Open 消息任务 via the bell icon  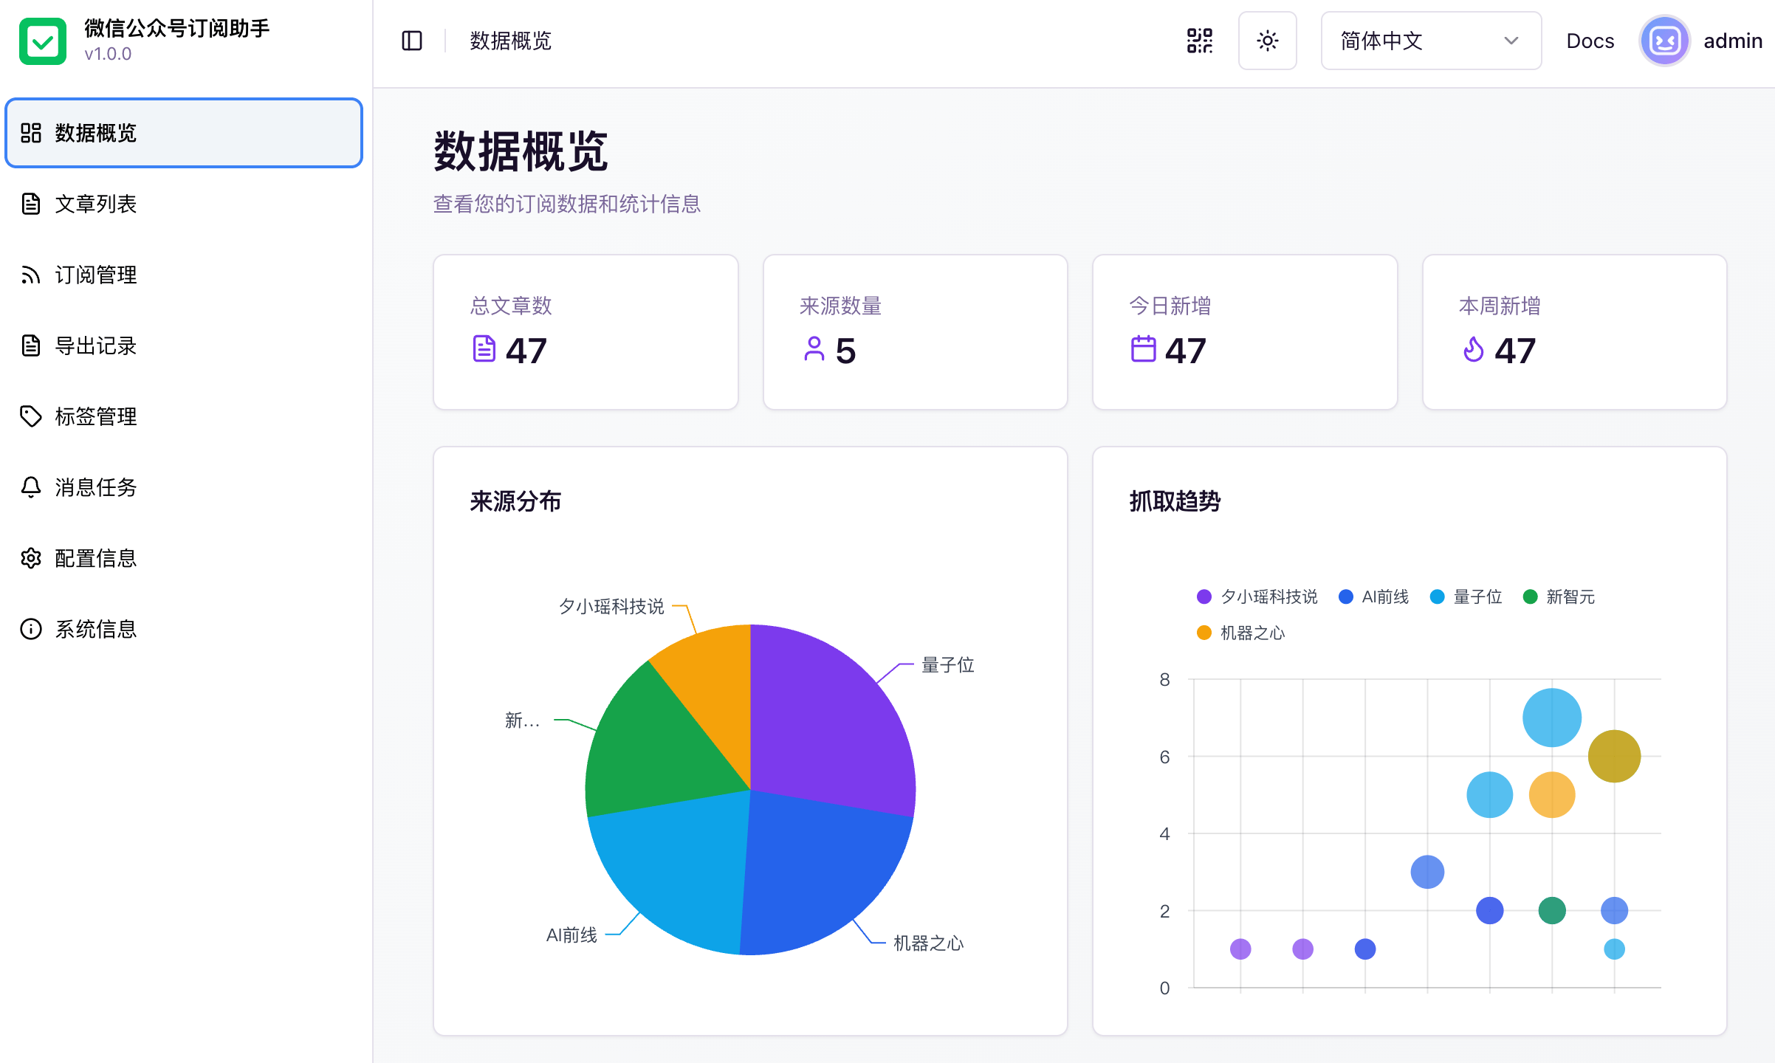(x=31, y=487)
